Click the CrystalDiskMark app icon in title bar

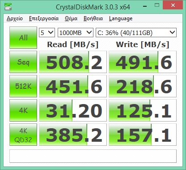[8, 6]
